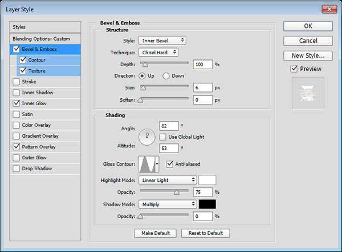Click the black Shadow Mode color swatch
Screen dimensions: 342x252
pyautogui.click(x=207, y=204)
